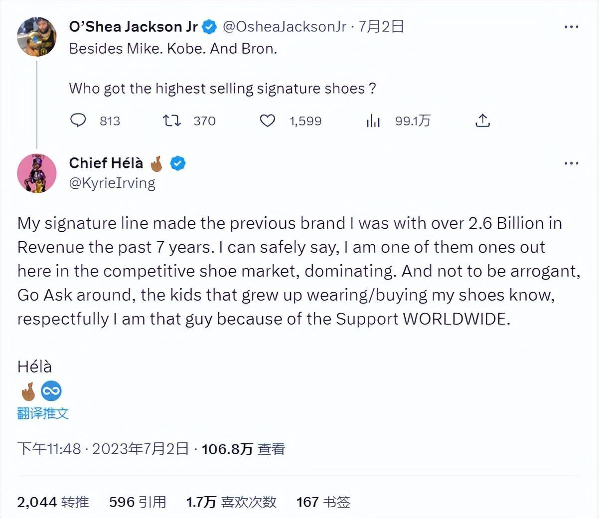The height and width of the screenshot is (518, 599).
Task: Open O'Shea Jackson Jr's profile avatar
Action: point(36,36)
